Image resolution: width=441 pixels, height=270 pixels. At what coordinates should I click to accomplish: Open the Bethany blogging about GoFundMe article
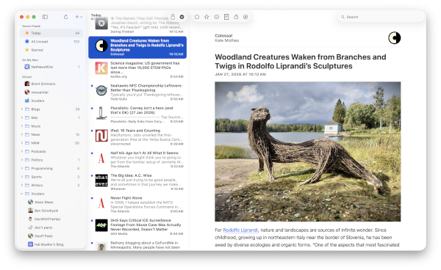pyautogui.click(x=137, y=245)
